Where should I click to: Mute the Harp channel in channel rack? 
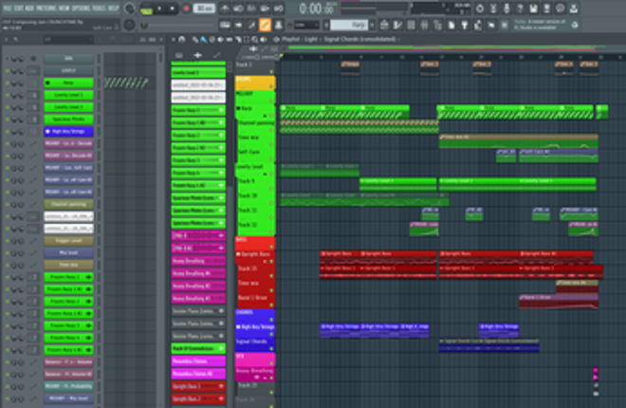click(7, 83)
